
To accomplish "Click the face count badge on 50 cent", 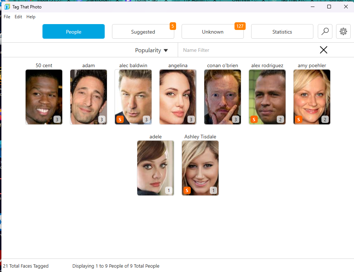I will click(58, 119).
